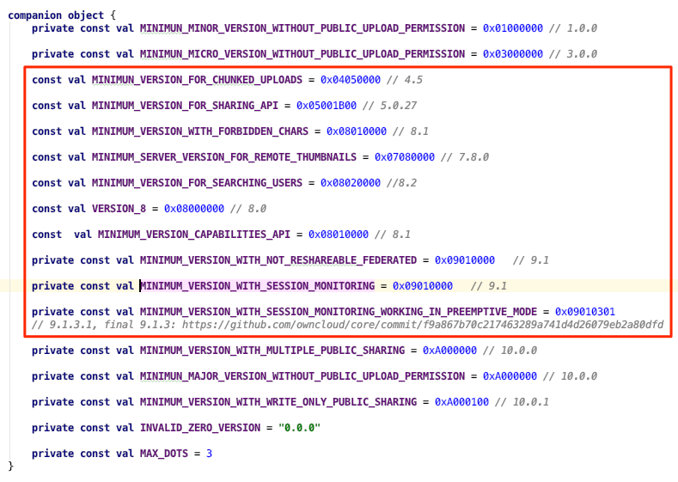
Task: Click the comment '//8.2'
Action: pyautogui.click(x=401, y=183)
